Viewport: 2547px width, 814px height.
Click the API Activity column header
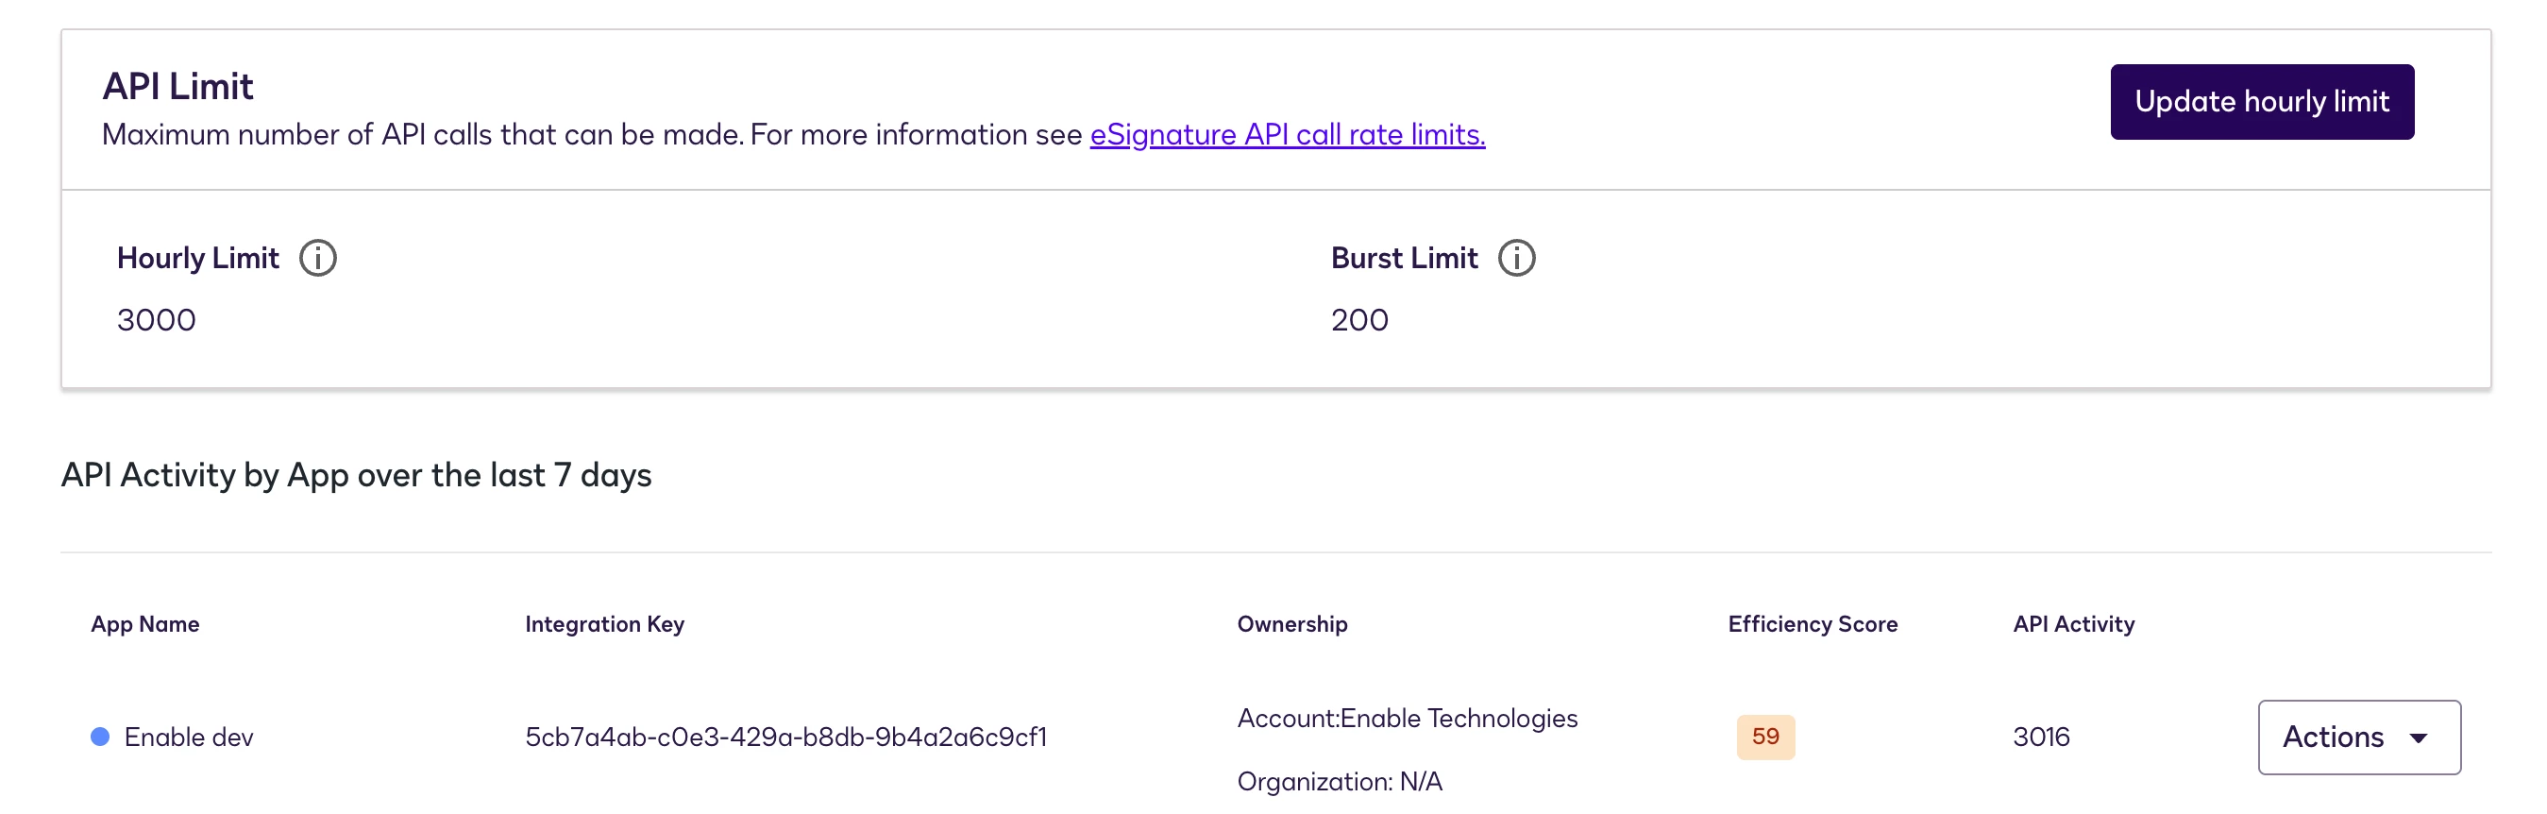2073,624
